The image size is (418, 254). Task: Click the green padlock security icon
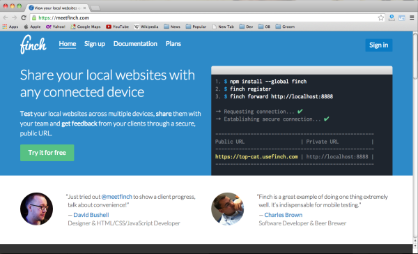(x=34, y=17)
